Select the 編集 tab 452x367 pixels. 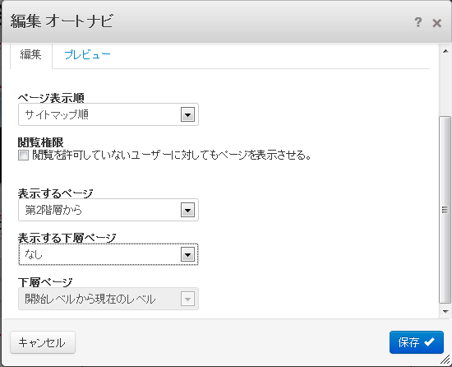[31, 54]
